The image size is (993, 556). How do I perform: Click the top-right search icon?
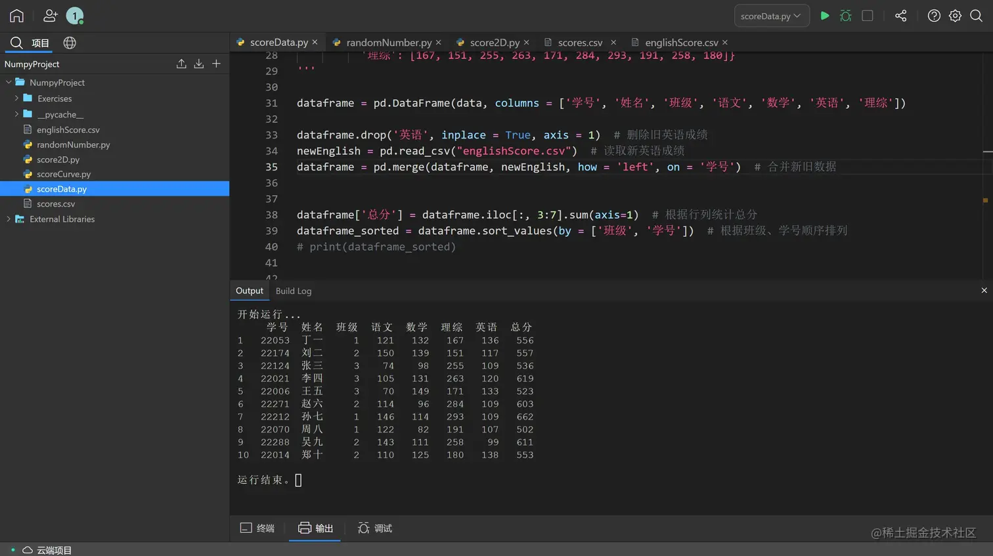coord(977,16)
